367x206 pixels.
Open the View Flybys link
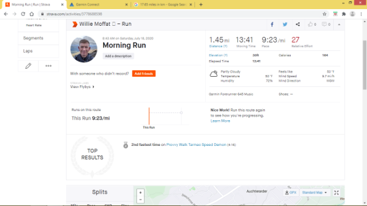[x=82, y=87]
